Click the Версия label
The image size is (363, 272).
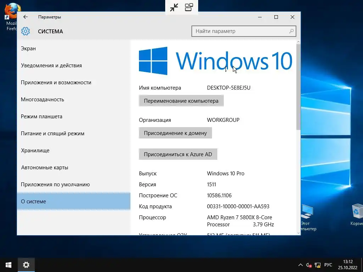point(147,185)
